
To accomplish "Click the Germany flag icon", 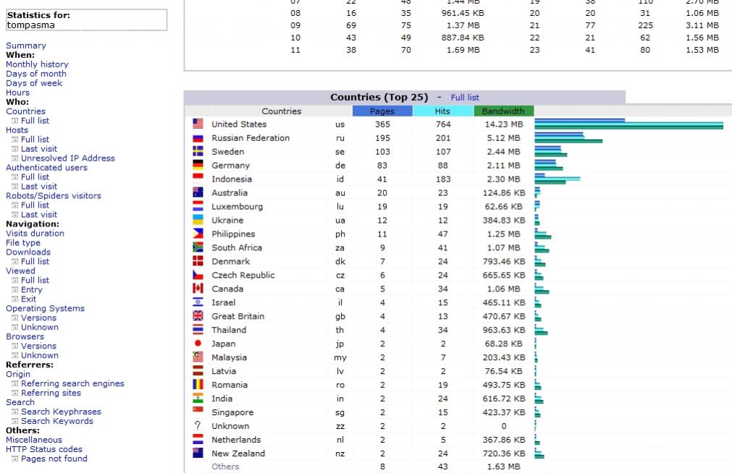I will (198, 165).
